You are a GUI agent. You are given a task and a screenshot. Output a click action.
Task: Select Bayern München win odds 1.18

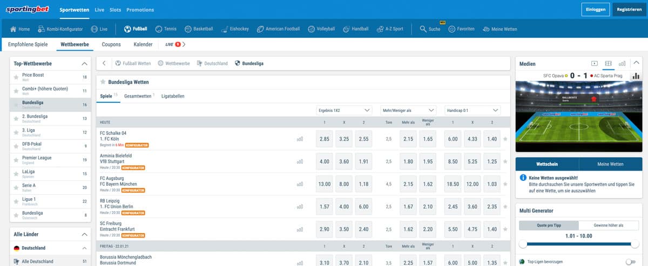click(364, 184)
